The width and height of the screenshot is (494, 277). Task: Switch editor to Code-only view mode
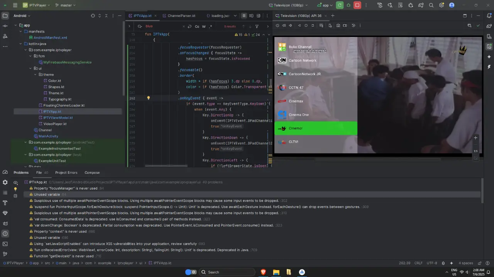244,16
